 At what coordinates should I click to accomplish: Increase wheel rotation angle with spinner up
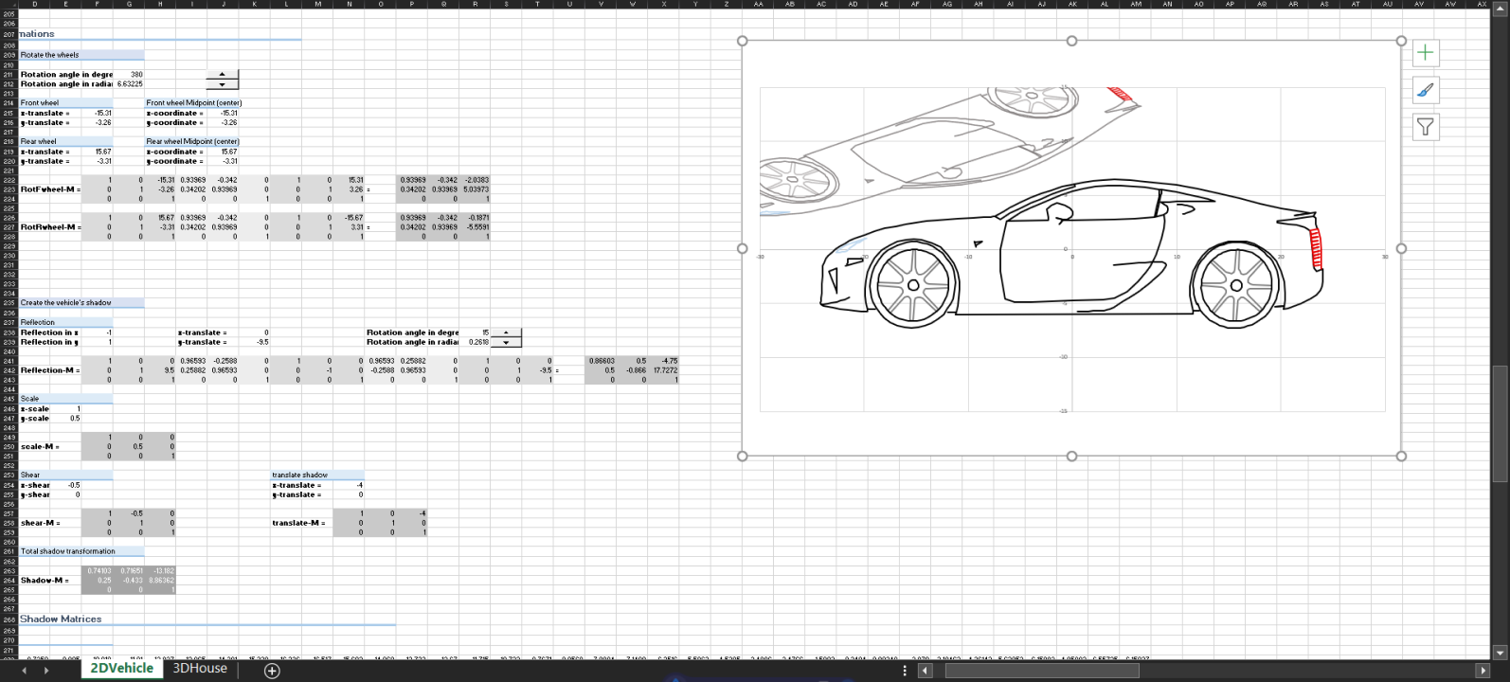pos(222,74)
